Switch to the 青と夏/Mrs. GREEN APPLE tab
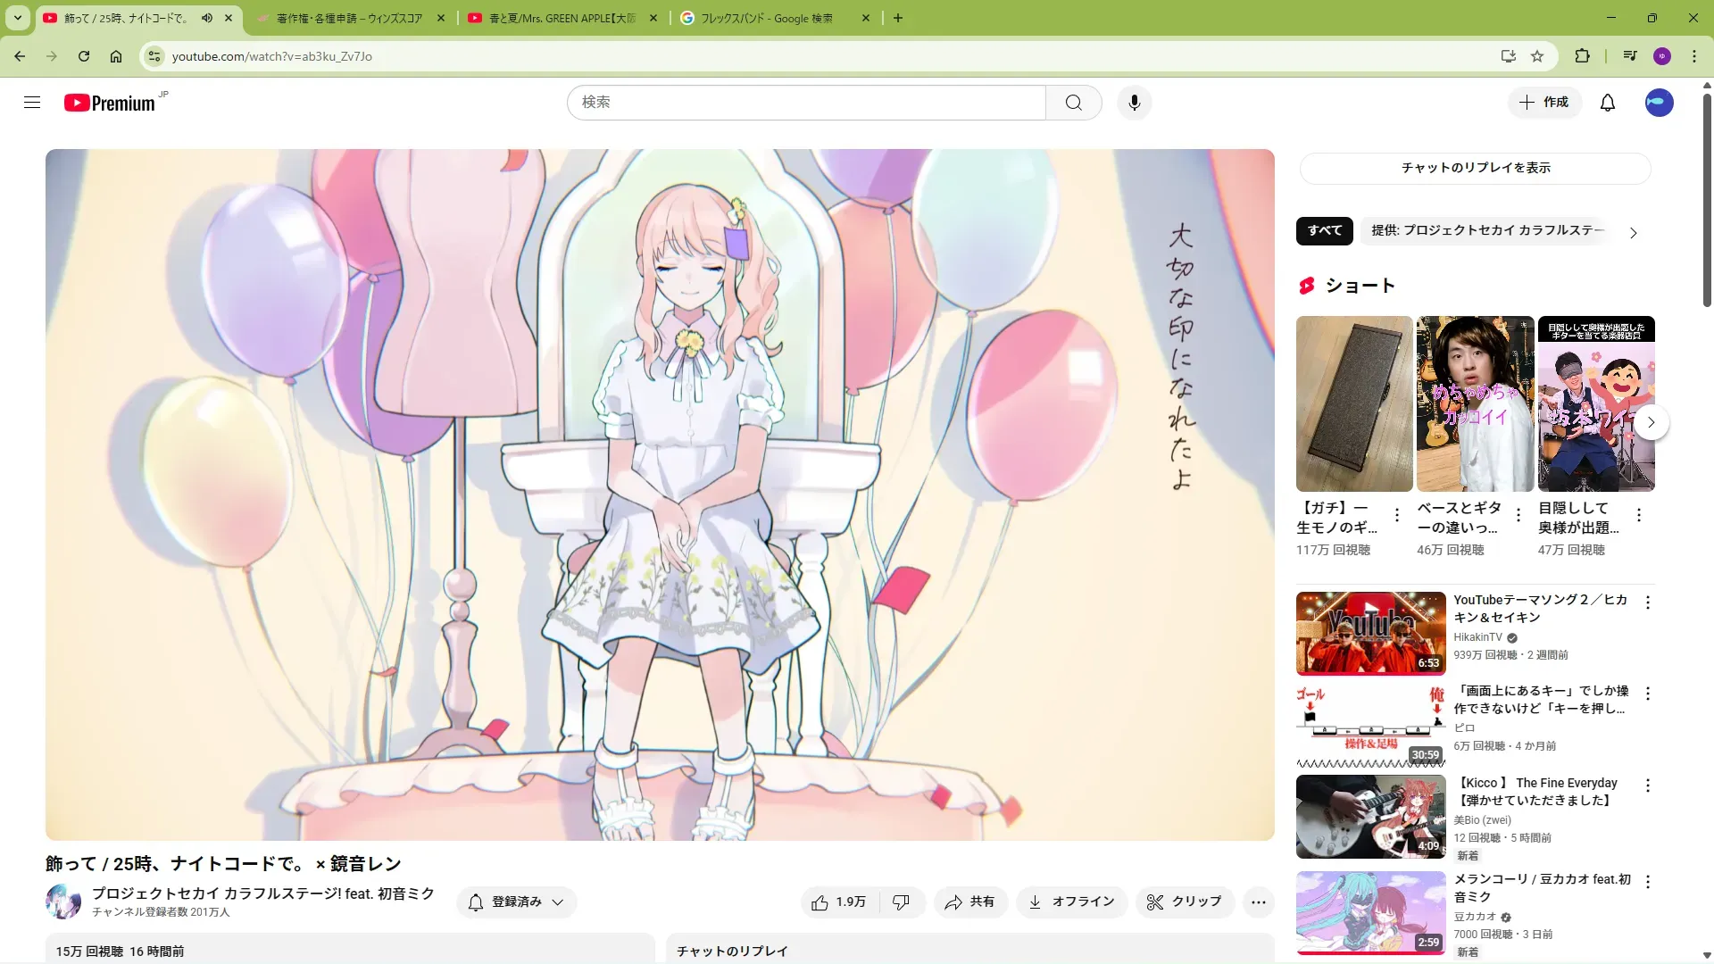The height and width of the screenshot is (964, 1714). pyautogui.click(x=562, y=18)
